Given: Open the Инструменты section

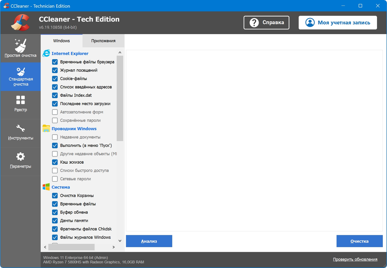Looking at the screenshot, I should coord(20,133).
